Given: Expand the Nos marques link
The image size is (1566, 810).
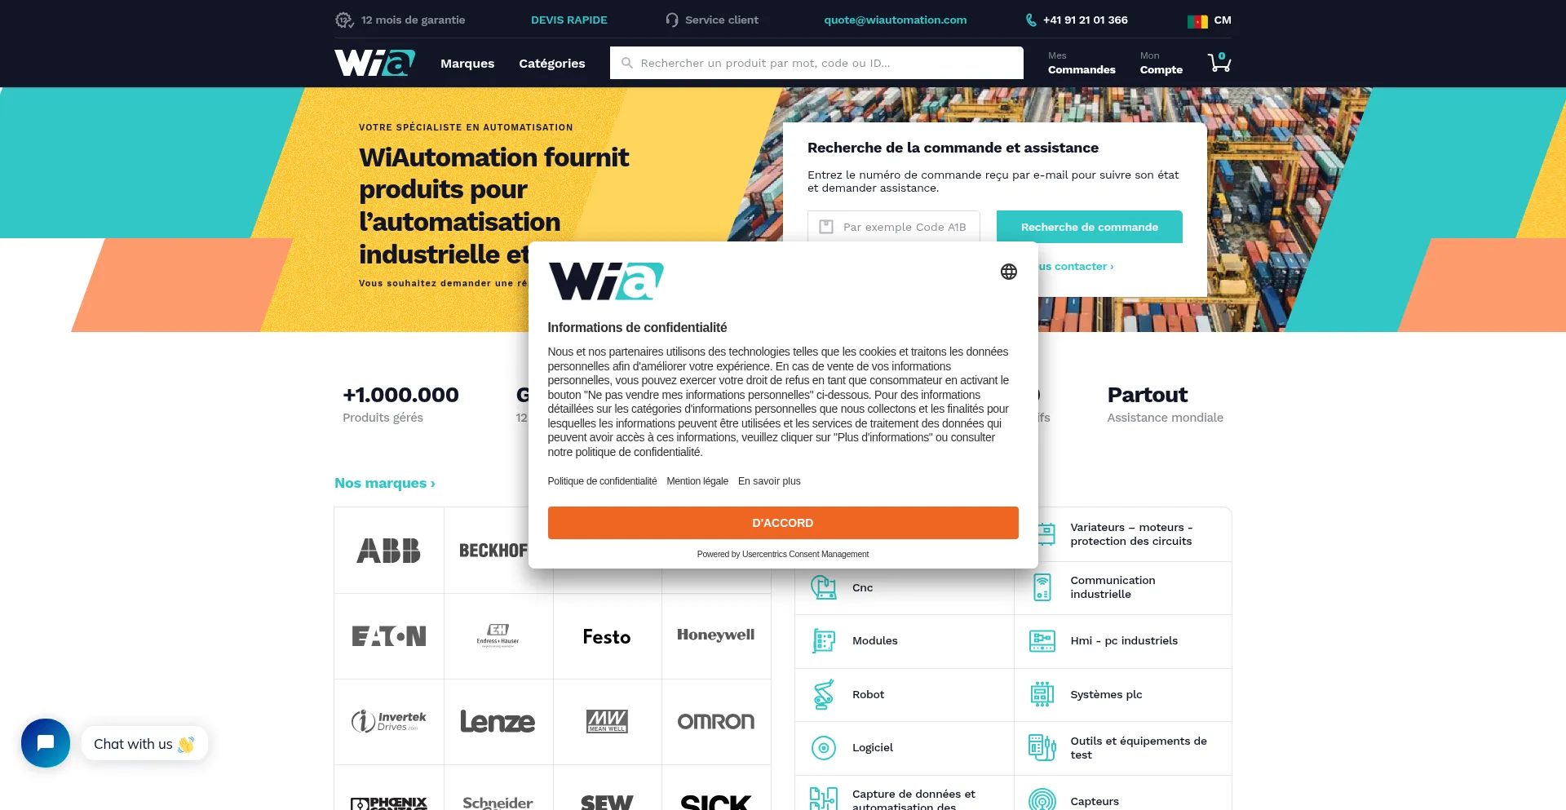Looking at the screenshot, I should tap(385, 483).
